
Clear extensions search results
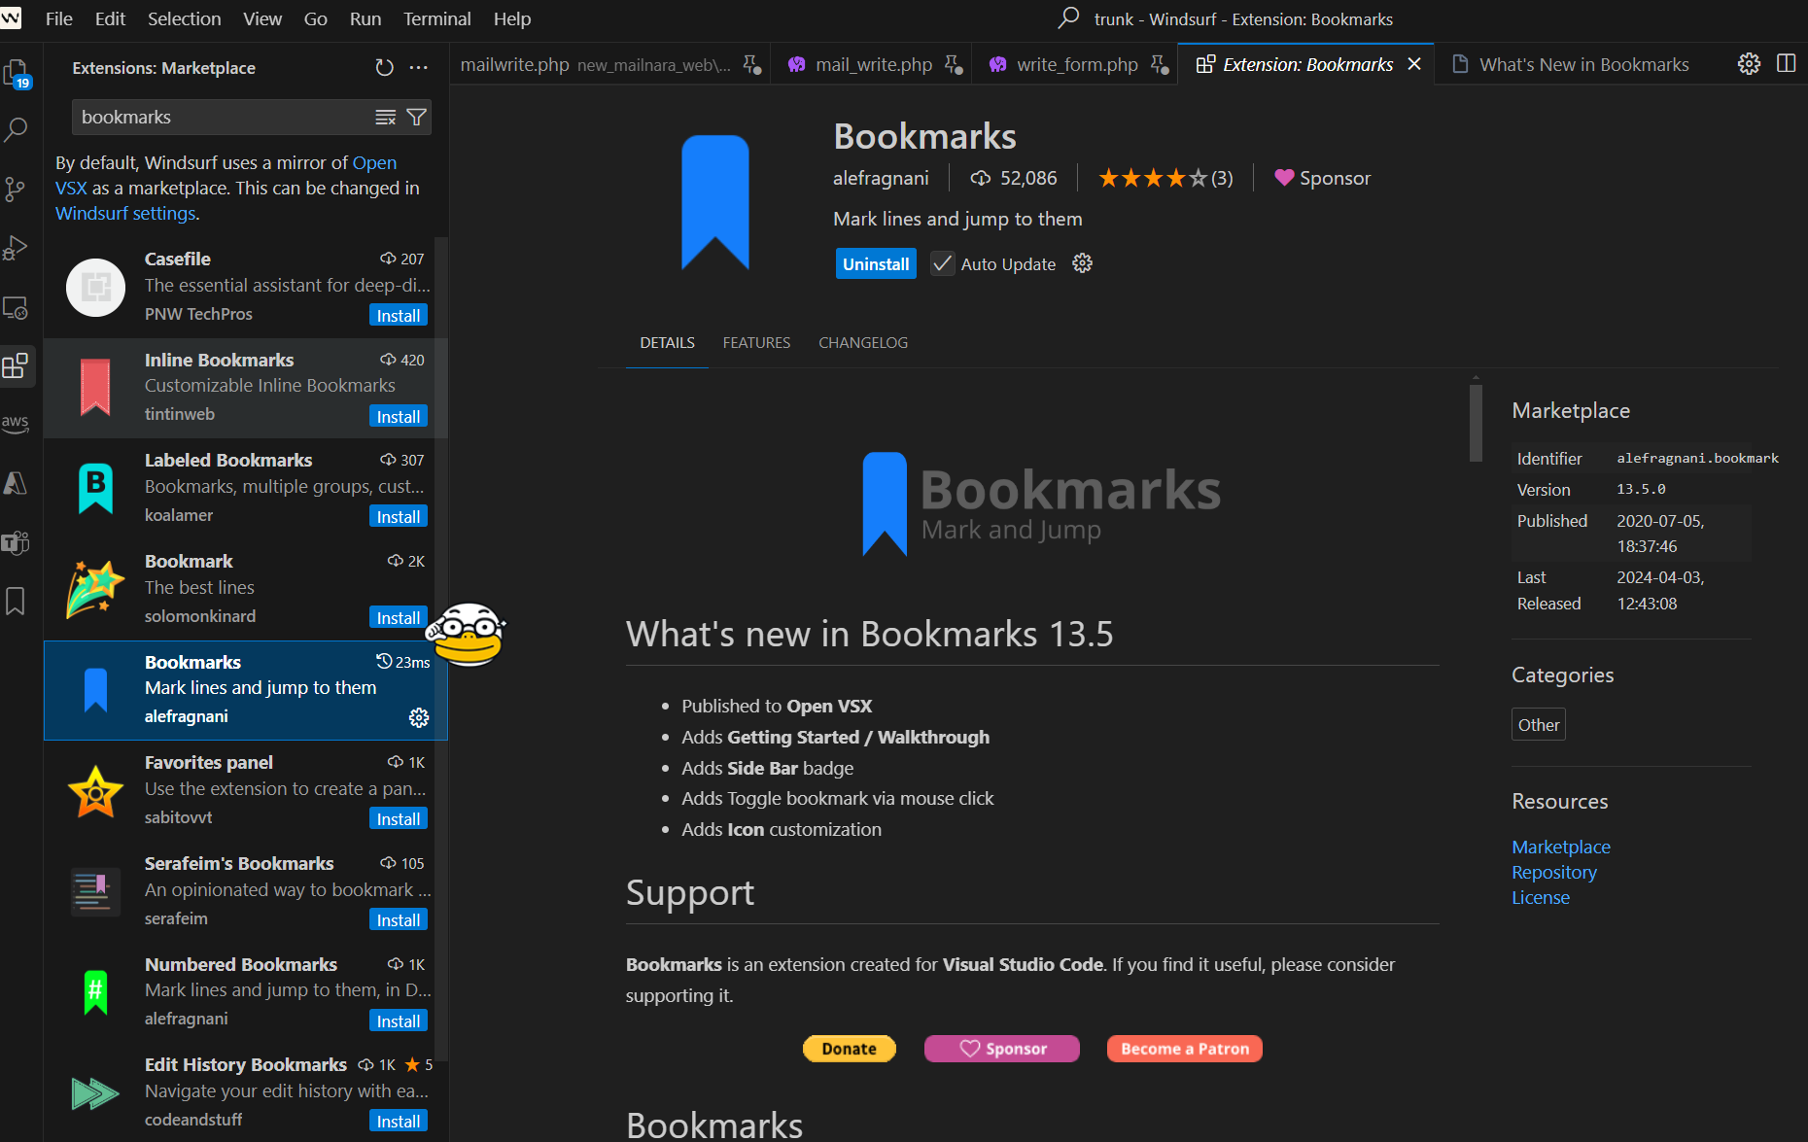pos(386,118)
